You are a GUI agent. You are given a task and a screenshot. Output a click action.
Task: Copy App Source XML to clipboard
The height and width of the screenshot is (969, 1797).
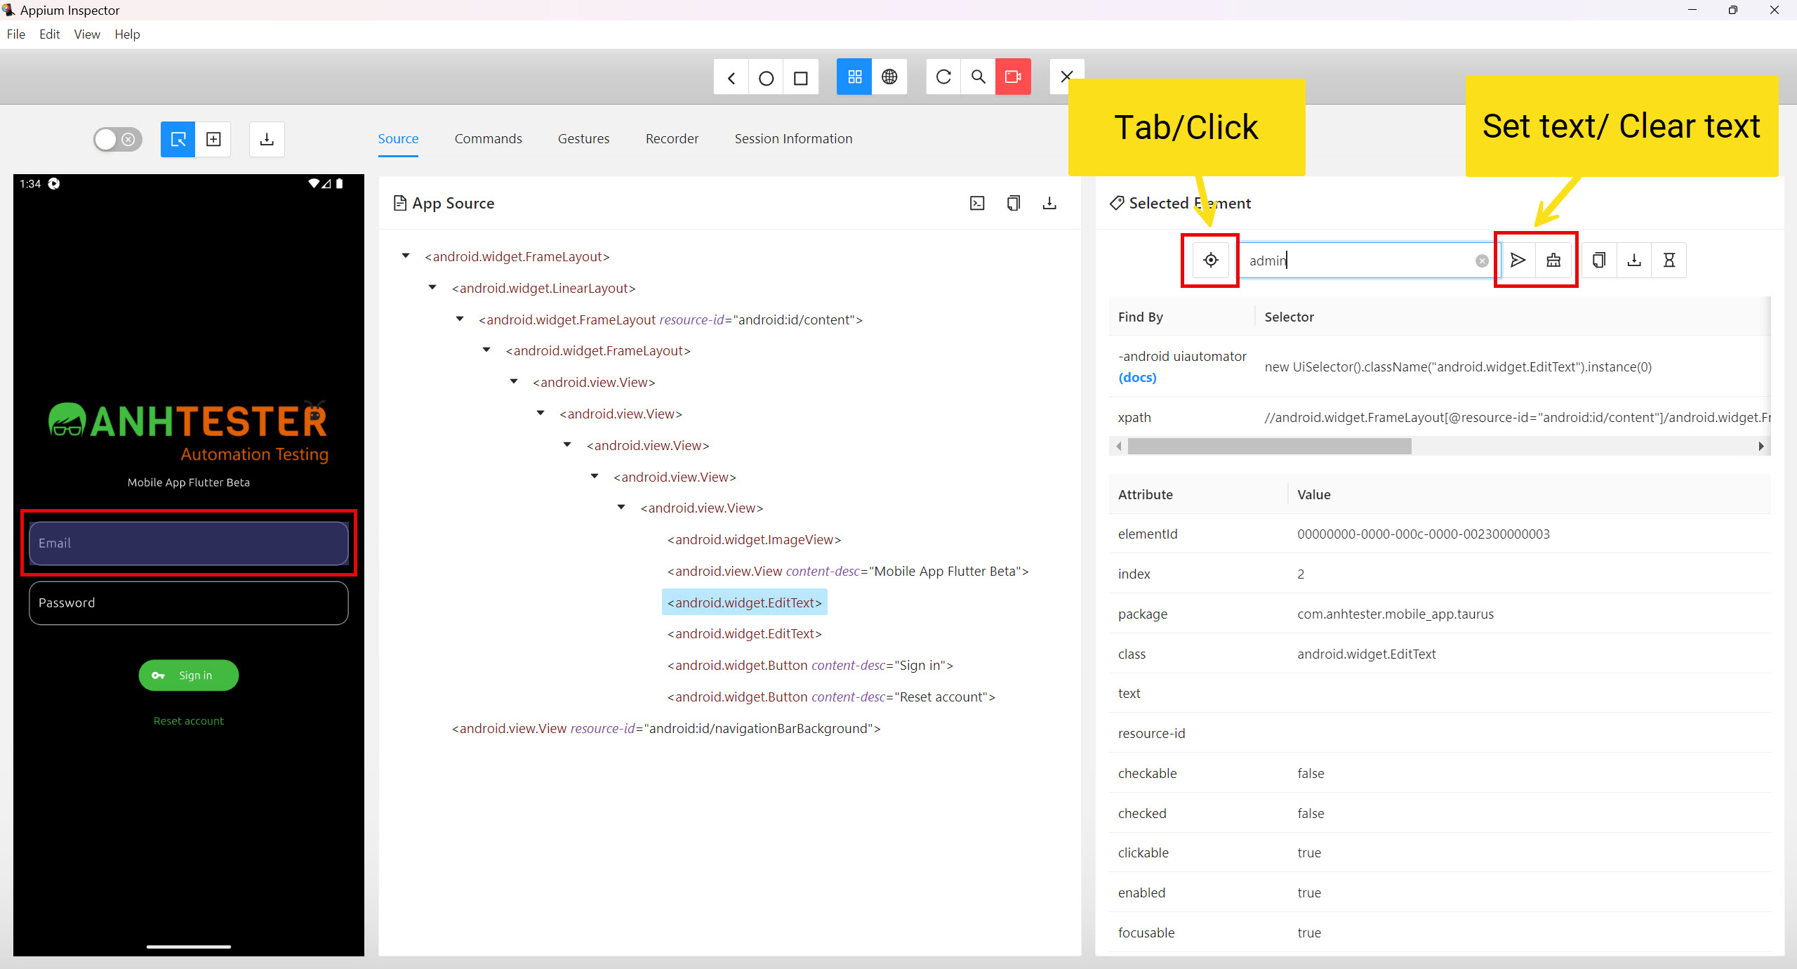click(1013, 203)
